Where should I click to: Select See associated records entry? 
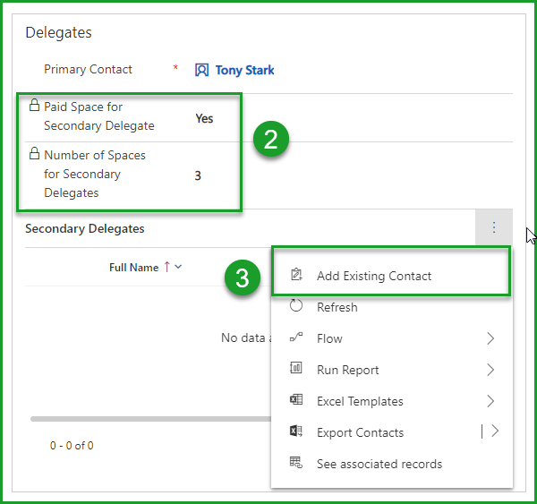(392, 464)
